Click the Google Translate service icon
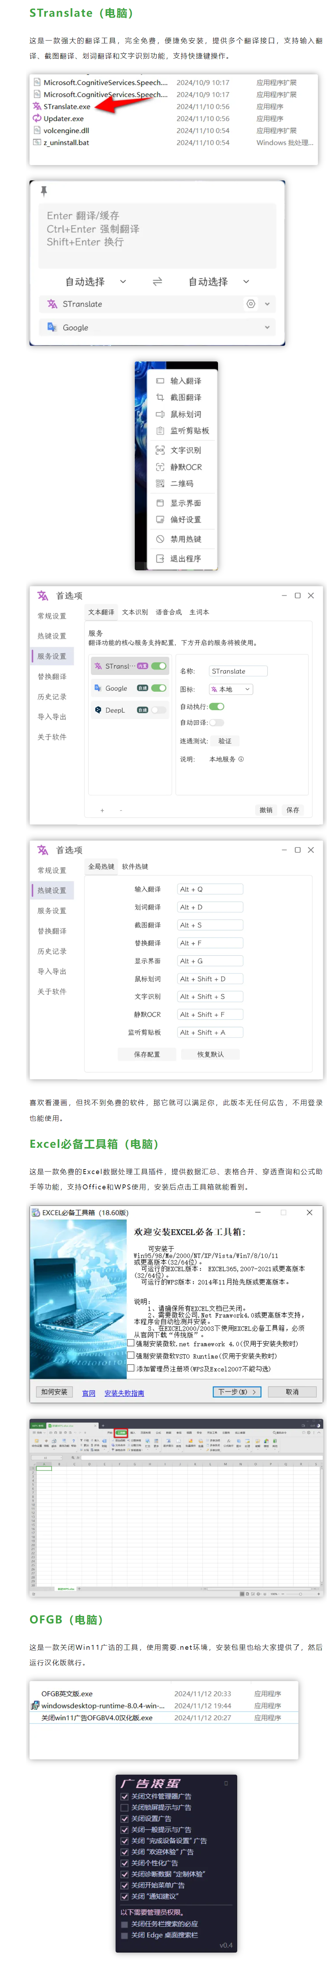 click(x=52, y=327)
